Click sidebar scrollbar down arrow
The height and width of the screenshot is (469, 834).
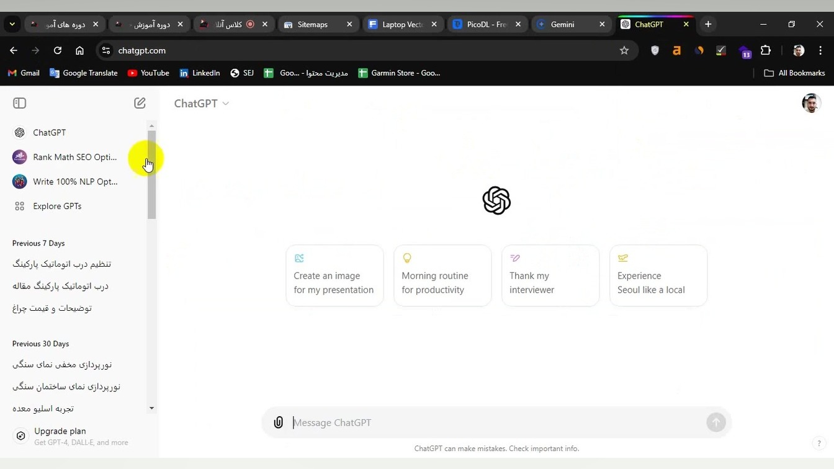coord(151,408)
